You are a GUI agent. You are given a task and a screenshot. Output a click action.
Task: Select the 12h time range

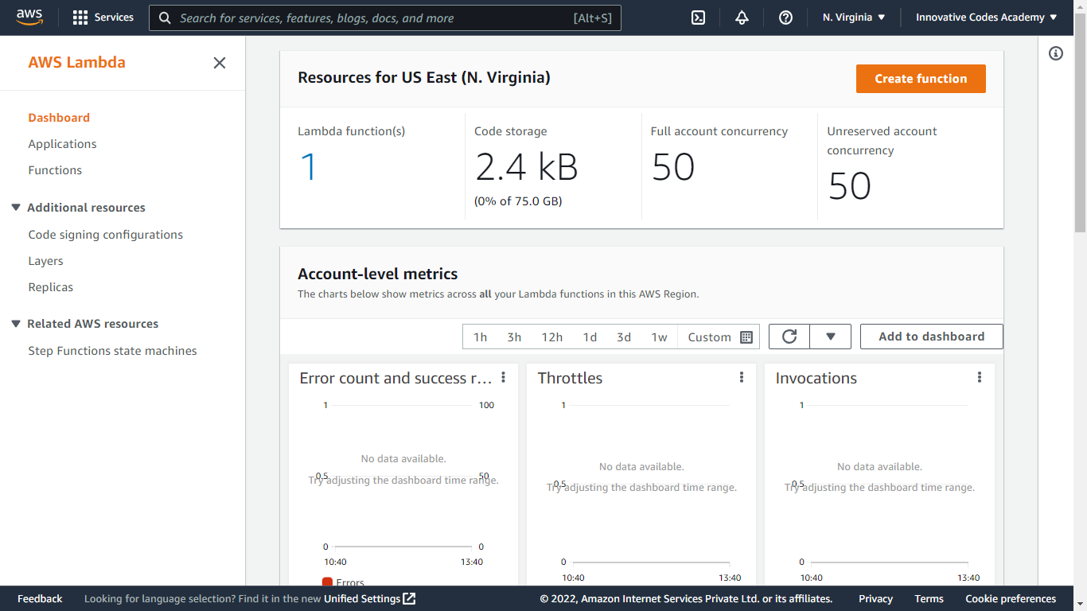pos(552,337)
